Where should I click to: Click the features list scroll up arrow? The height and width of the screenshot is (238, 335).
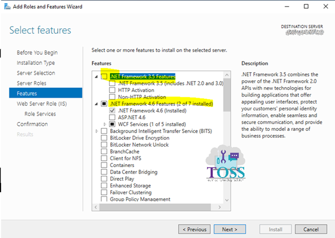point(227,75)
